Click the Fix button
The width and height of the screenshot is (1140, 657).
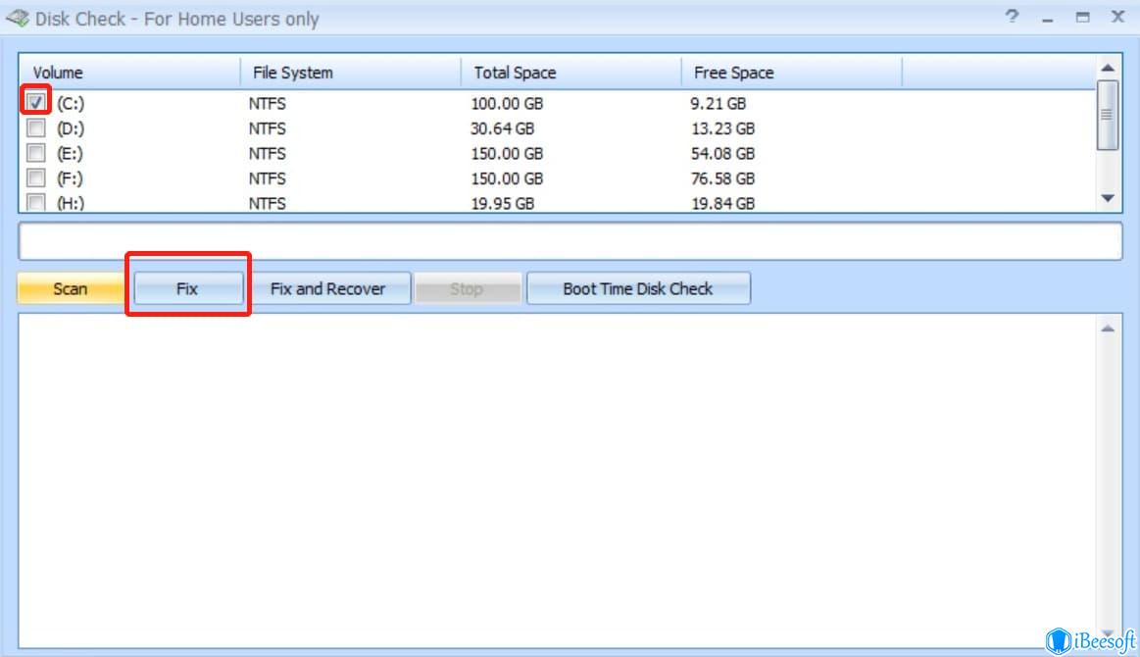(187, 289)
